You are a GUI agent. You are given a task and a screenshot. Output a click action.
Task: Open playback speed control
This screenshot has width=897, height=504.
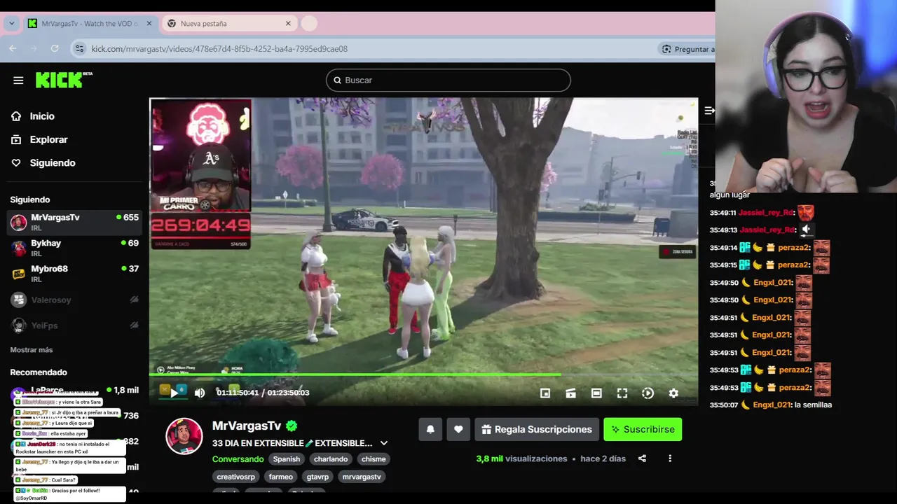(648, 393)
